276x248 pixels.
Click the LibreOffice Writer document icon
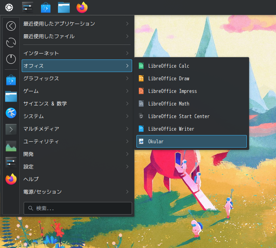[141, 129]
